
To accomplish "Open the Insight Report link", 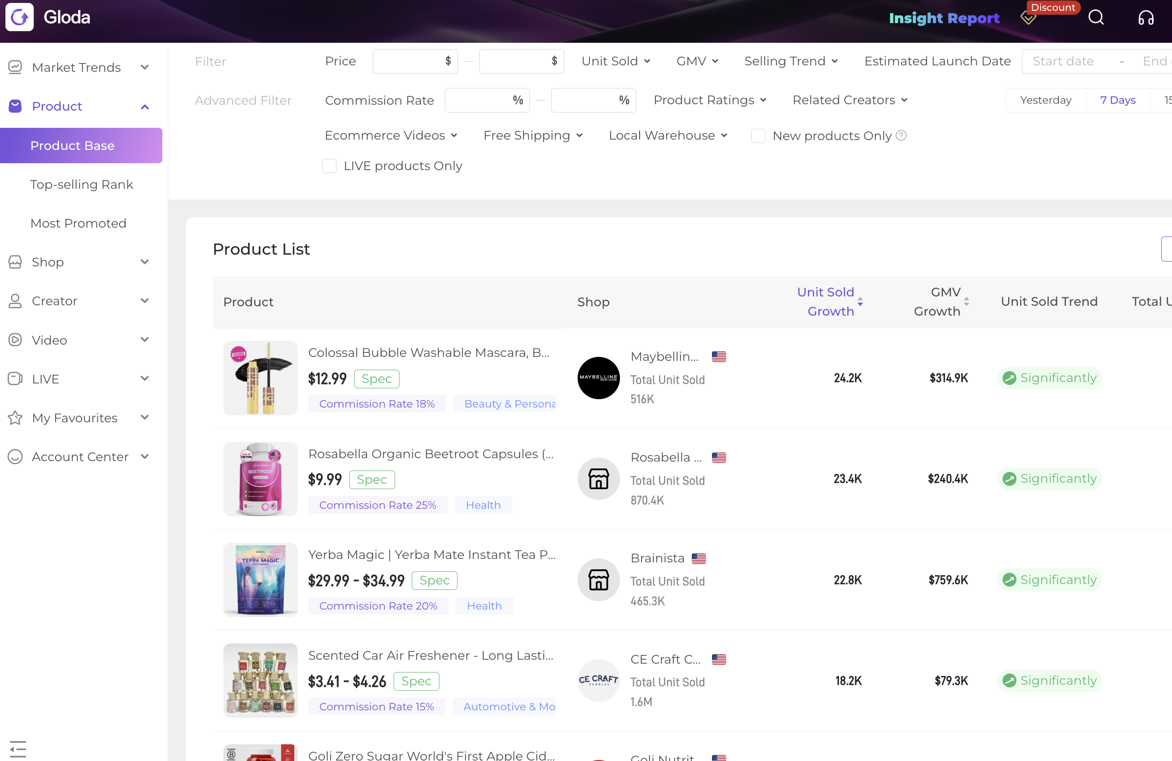I will click(944, 18).
